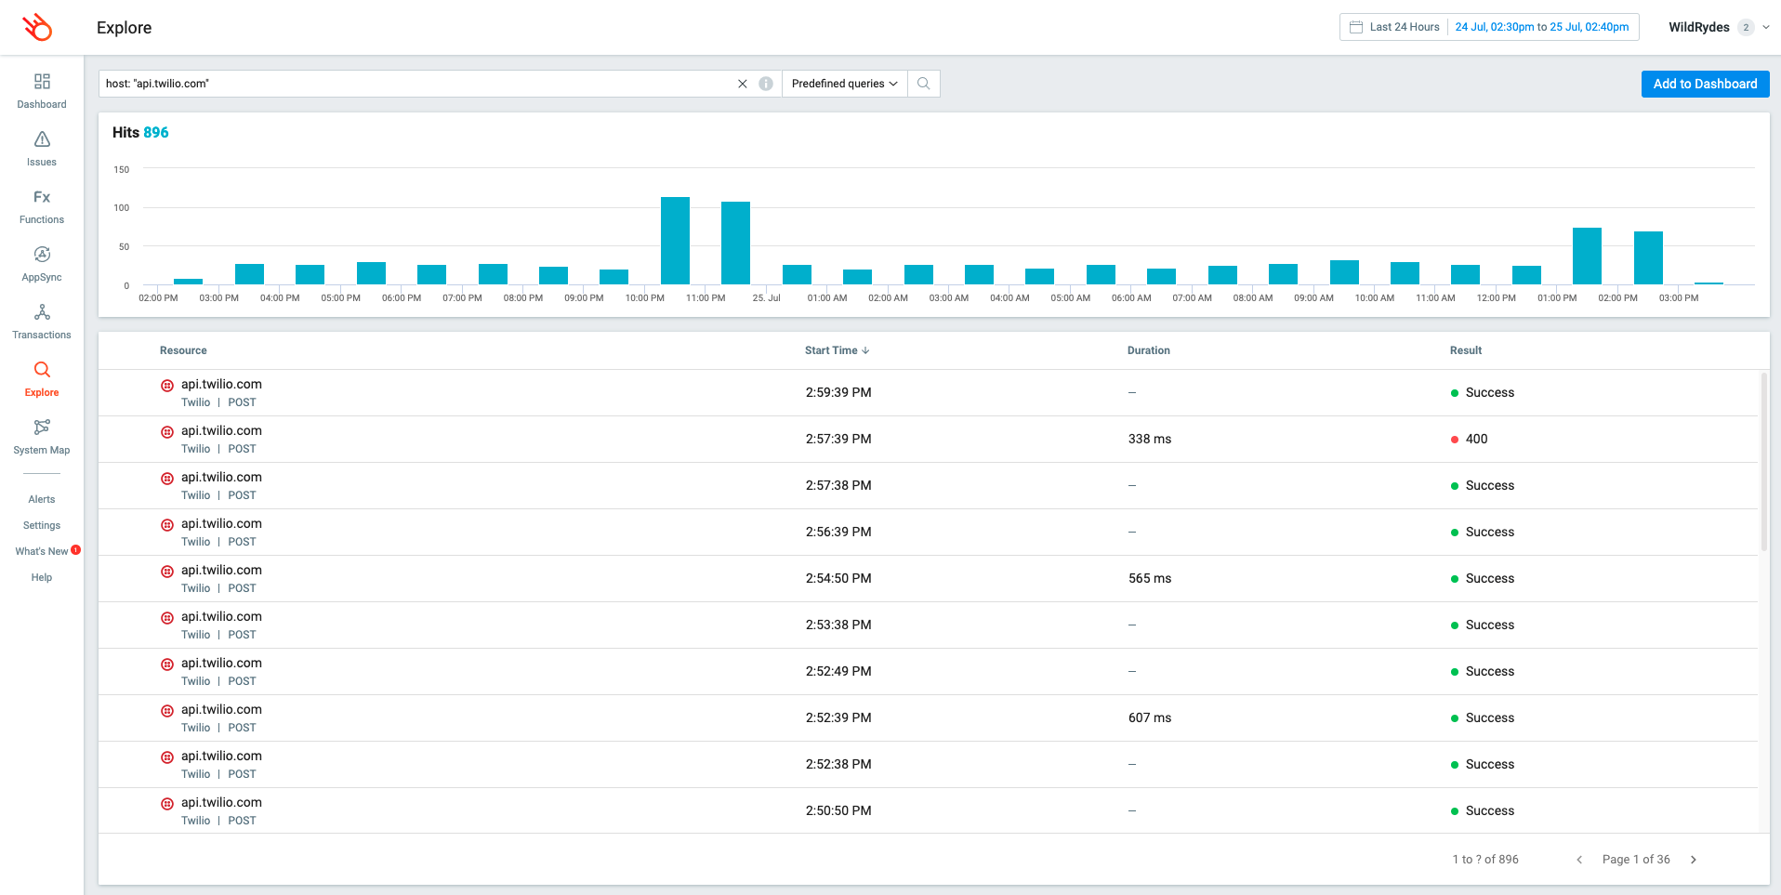Expand the Predefined queries dropdown
This screenshot has height=895, width=1781.
(x=844, y=84)
